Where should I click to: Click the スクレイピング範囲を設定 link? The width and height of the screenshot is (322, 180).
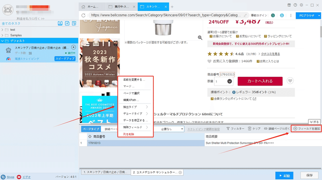(x=204, y=129)
